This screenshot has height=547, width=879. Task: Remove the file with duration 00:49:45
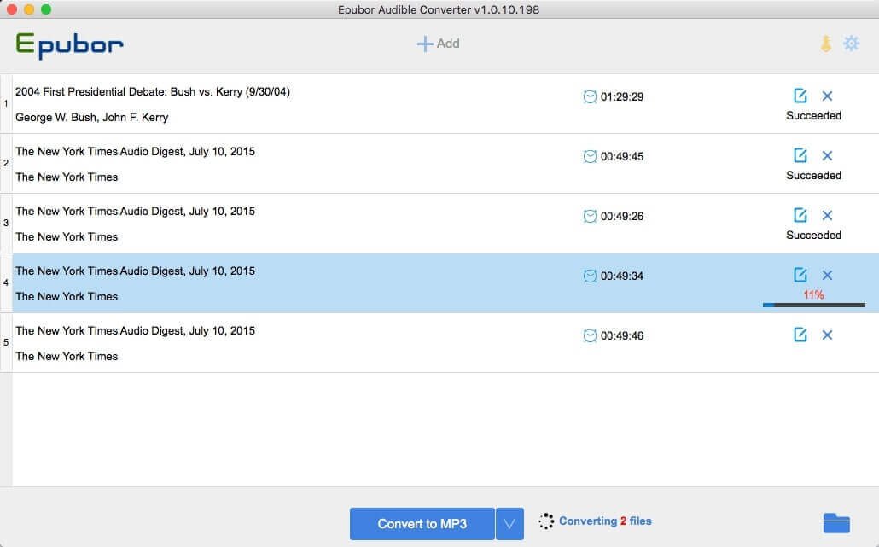(827, 155)
